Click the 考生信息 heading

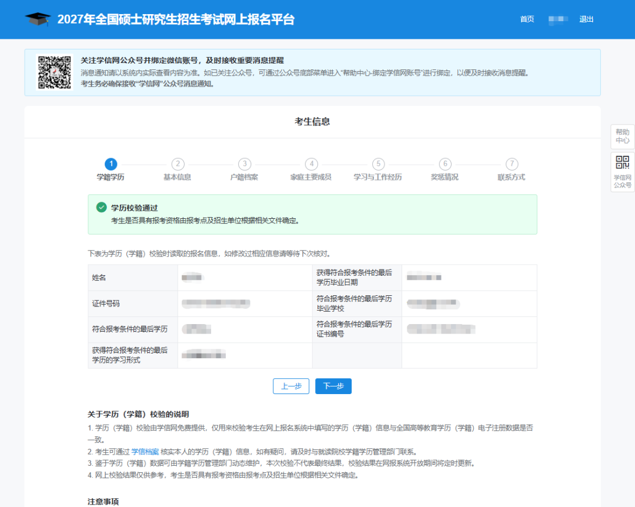tap(312, 122)
